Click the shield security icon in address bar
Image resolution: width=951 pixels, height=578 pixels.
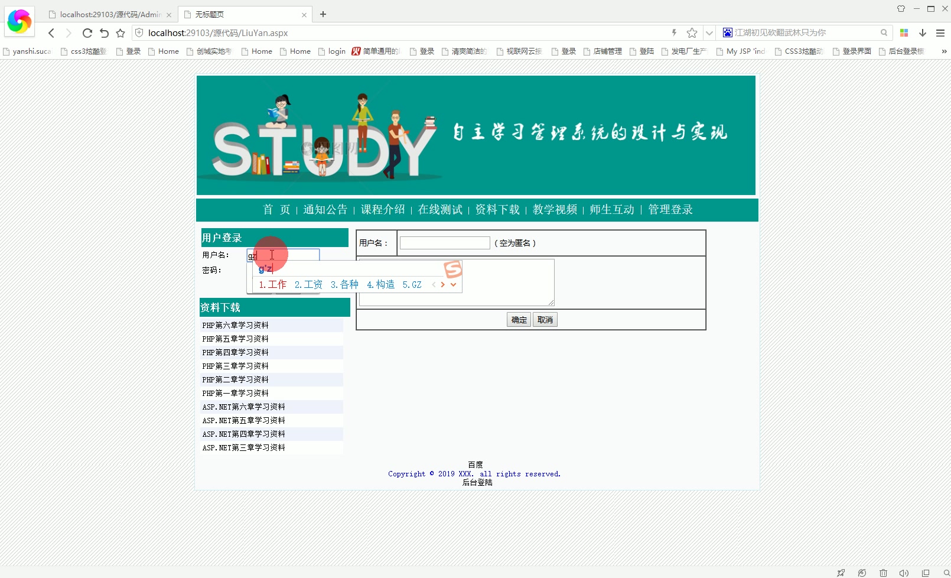[x=139, y=33]
